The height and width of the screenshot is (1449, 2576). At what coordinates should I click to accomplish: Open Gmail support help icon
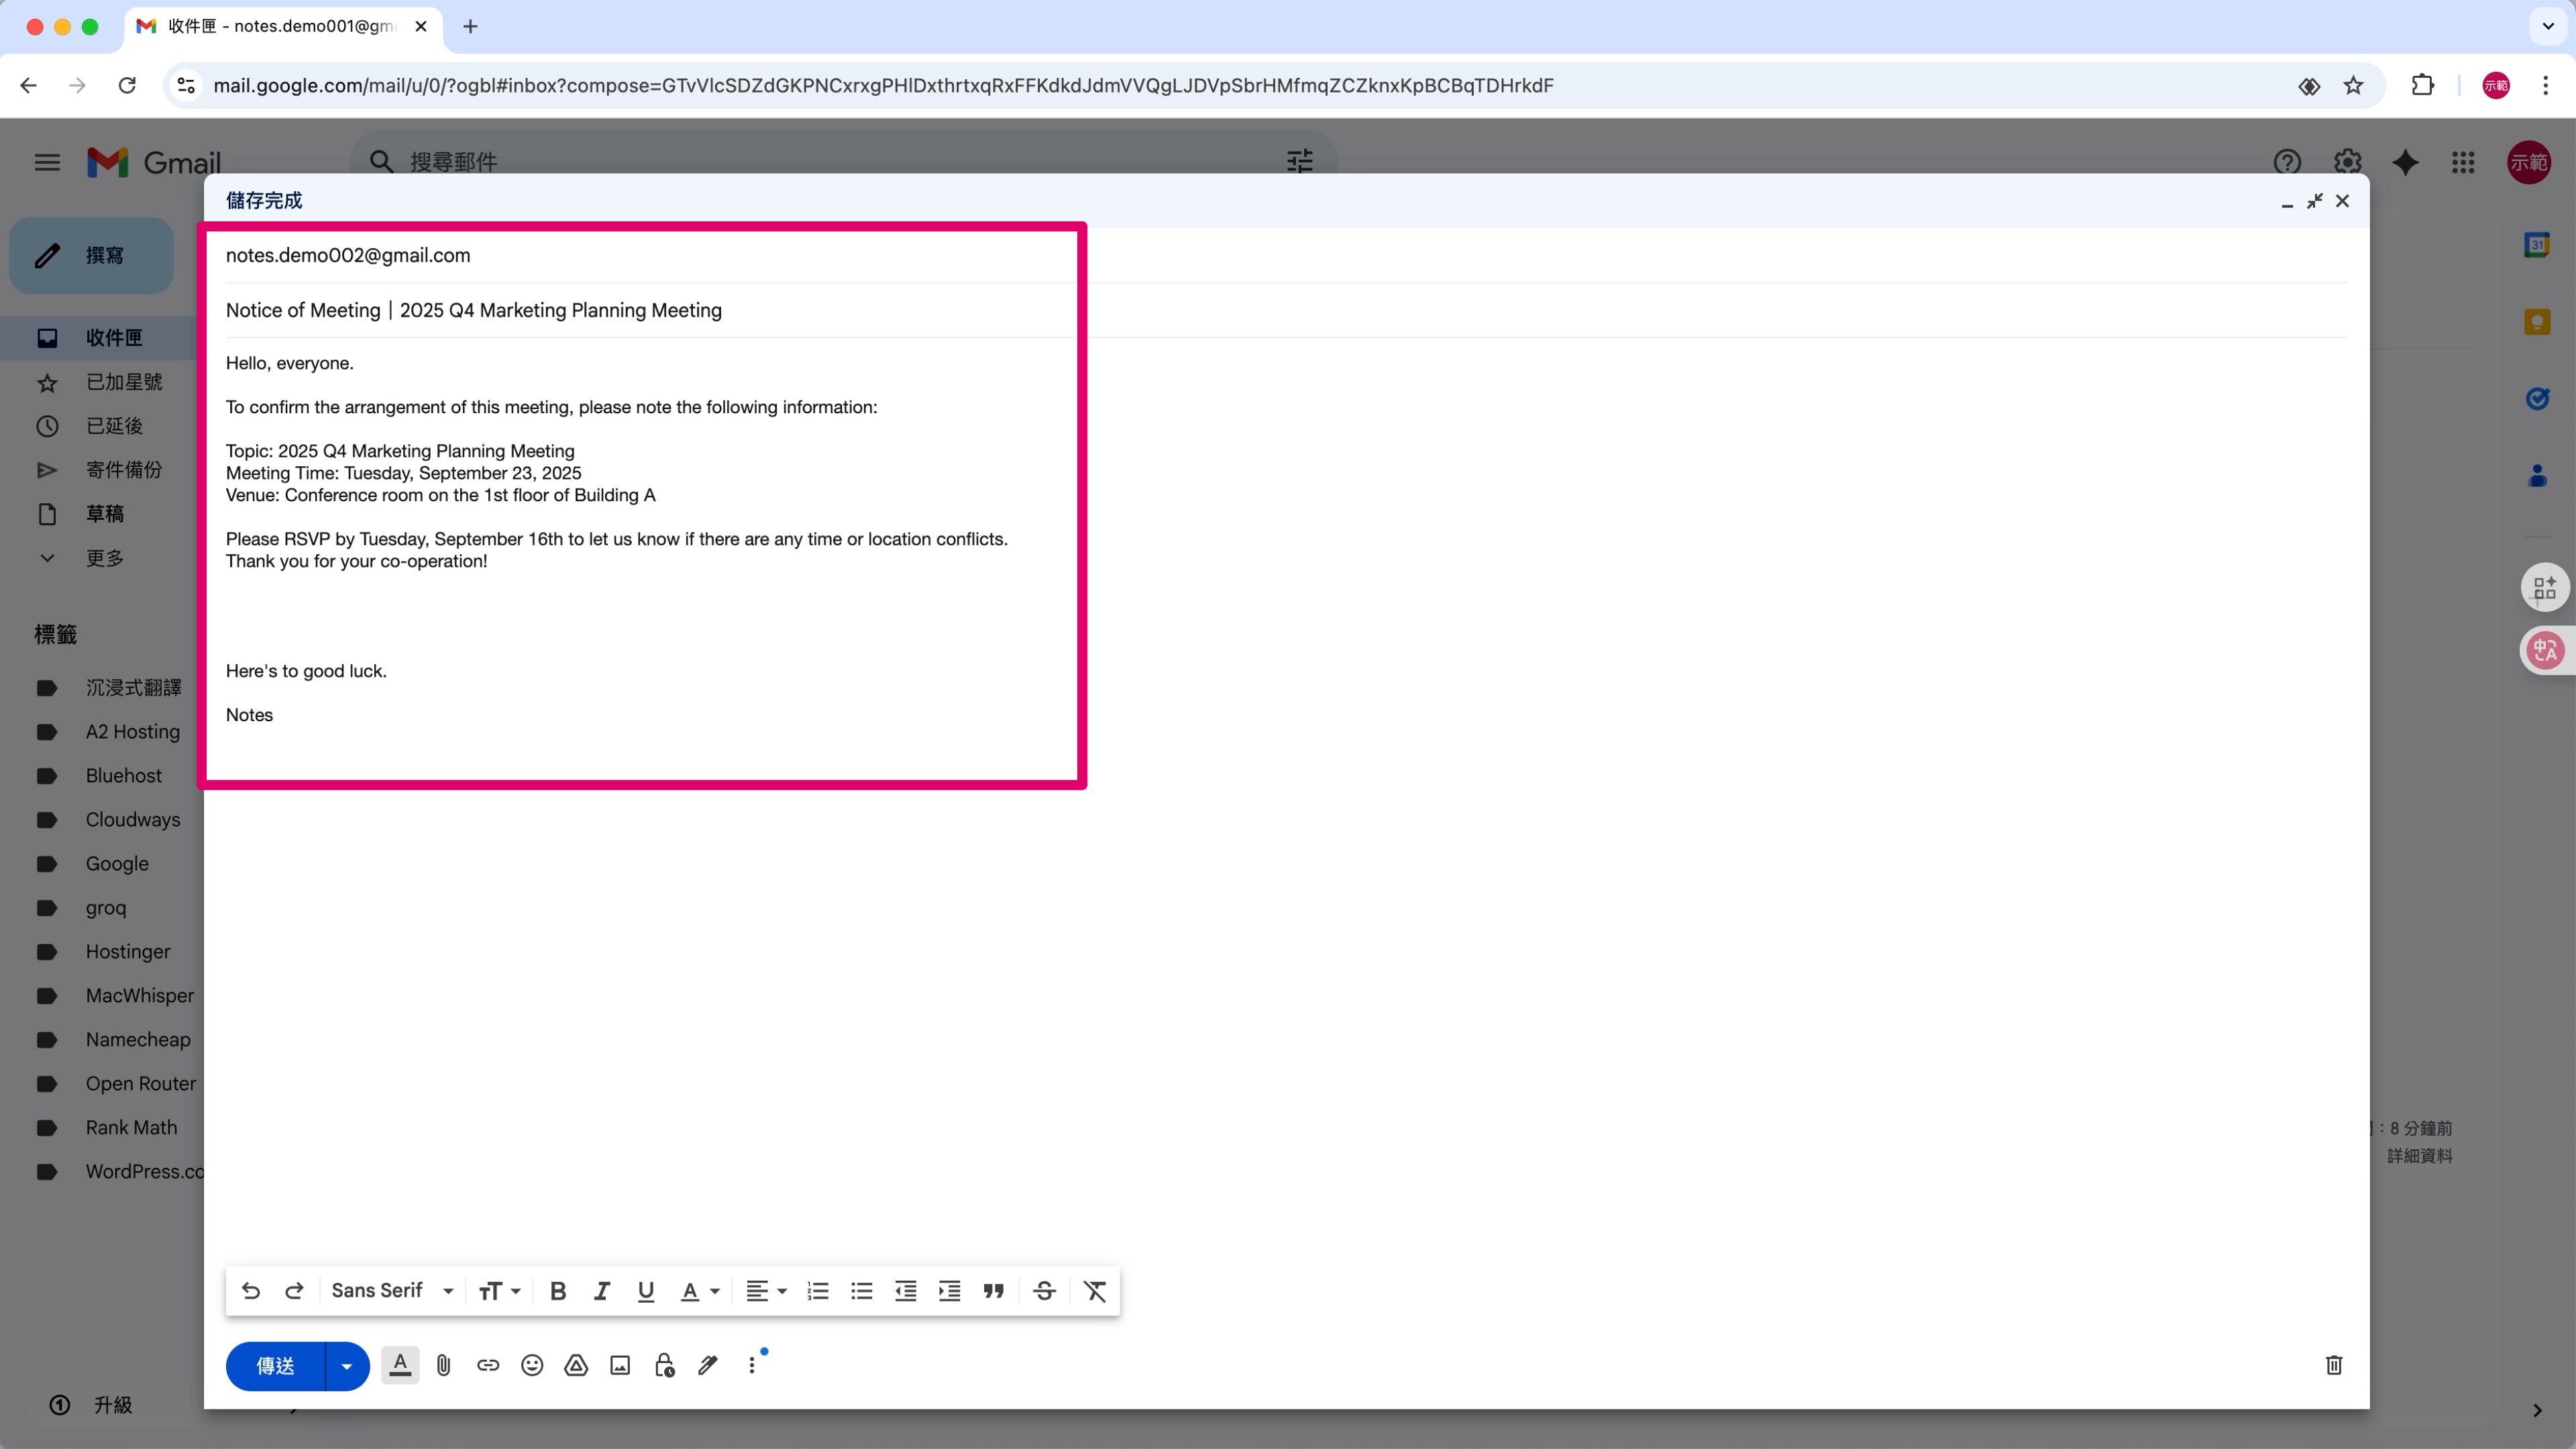[2287, 162]
